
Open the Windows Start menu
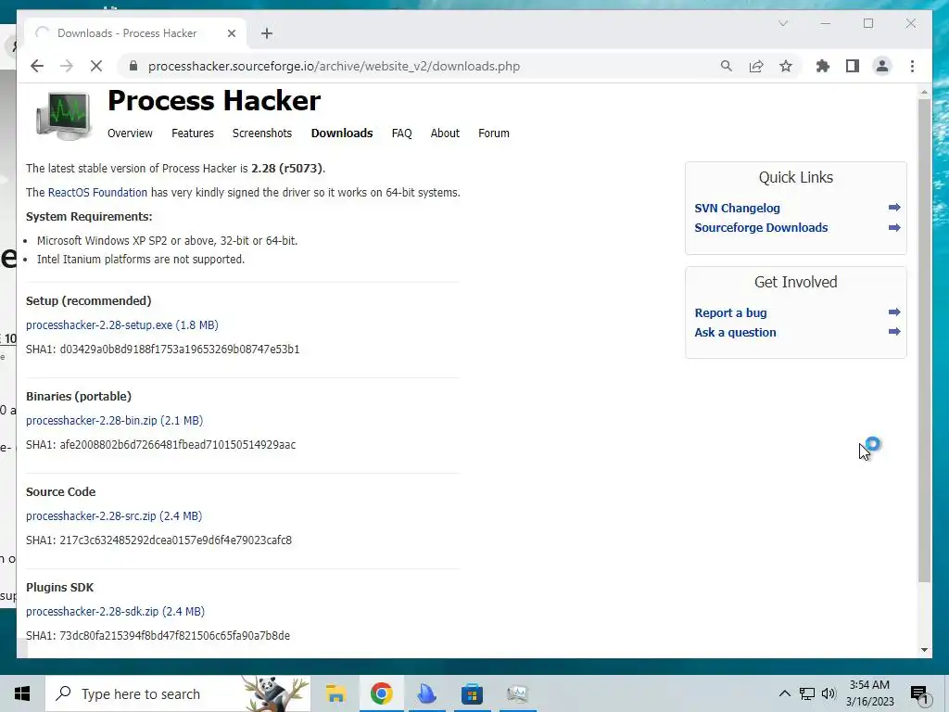click(22, 693)
